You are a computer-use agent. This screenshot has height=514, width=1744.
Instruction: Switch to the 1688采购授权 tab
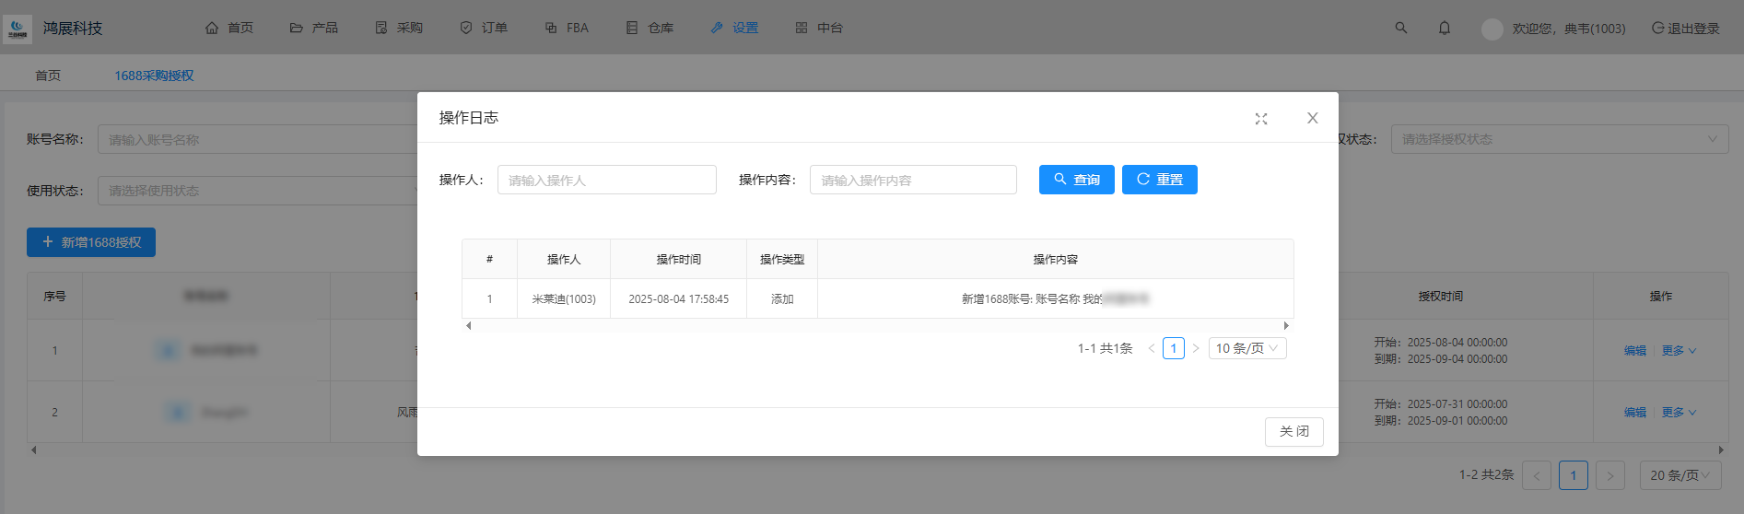pos(154,76)
